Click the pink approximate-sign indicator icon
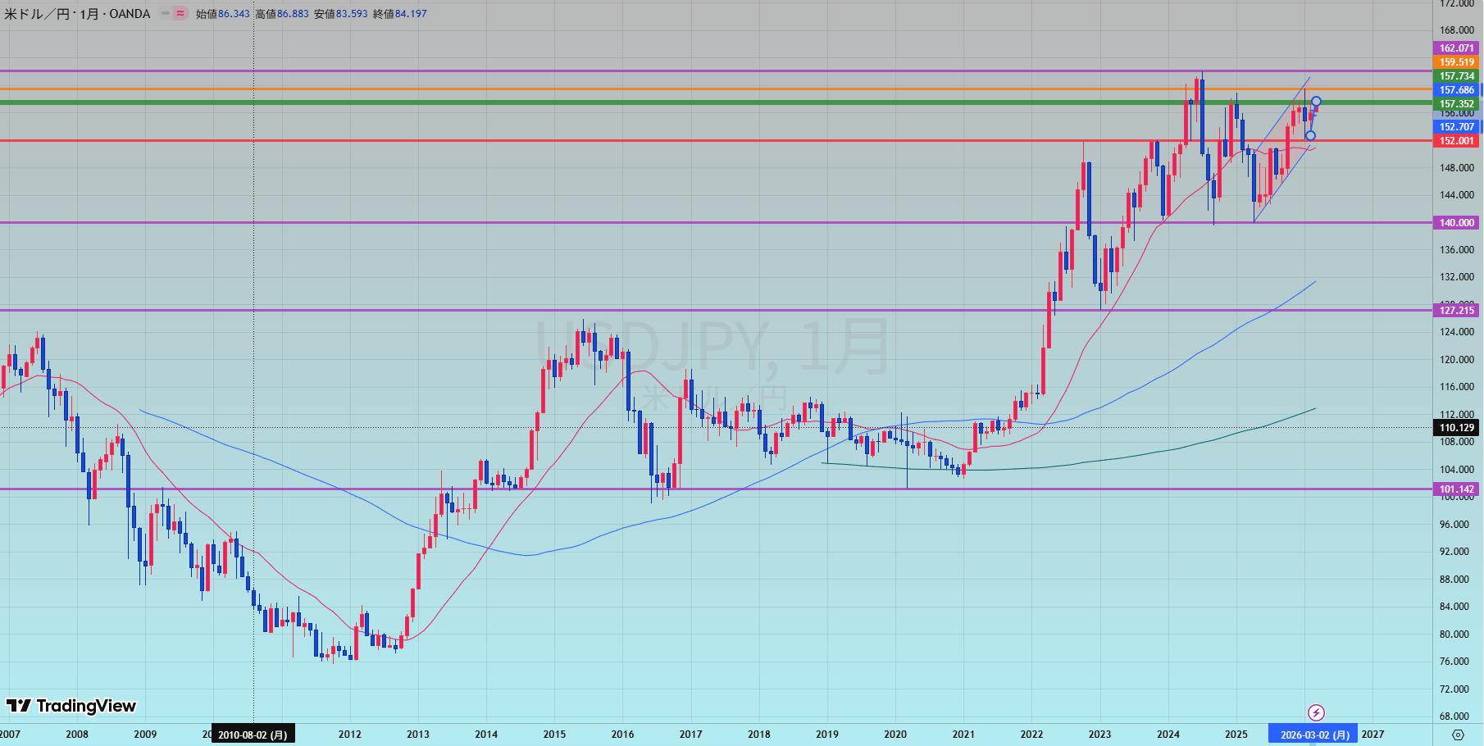 180,14
